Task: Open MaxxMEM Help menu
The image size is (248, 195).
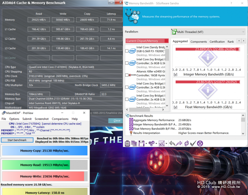Action: [75, 119]
